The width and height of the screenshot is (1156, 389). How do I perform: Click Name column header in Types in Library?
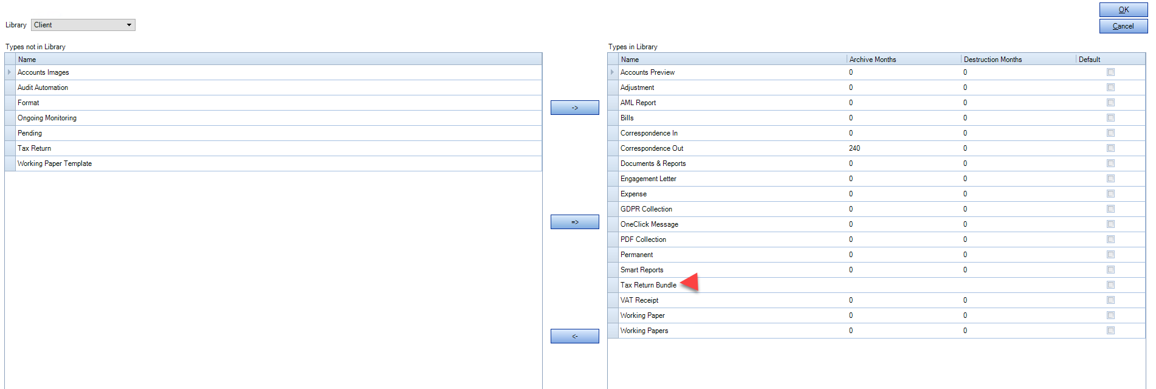point(732,59)
